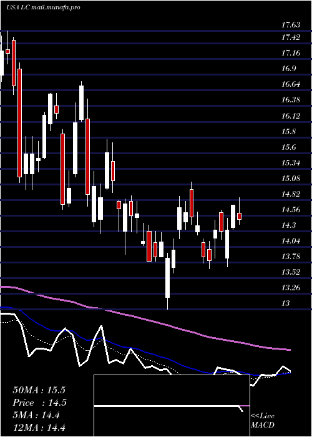
Task: Click the 13 price axis label
Action: coord(286,303)
